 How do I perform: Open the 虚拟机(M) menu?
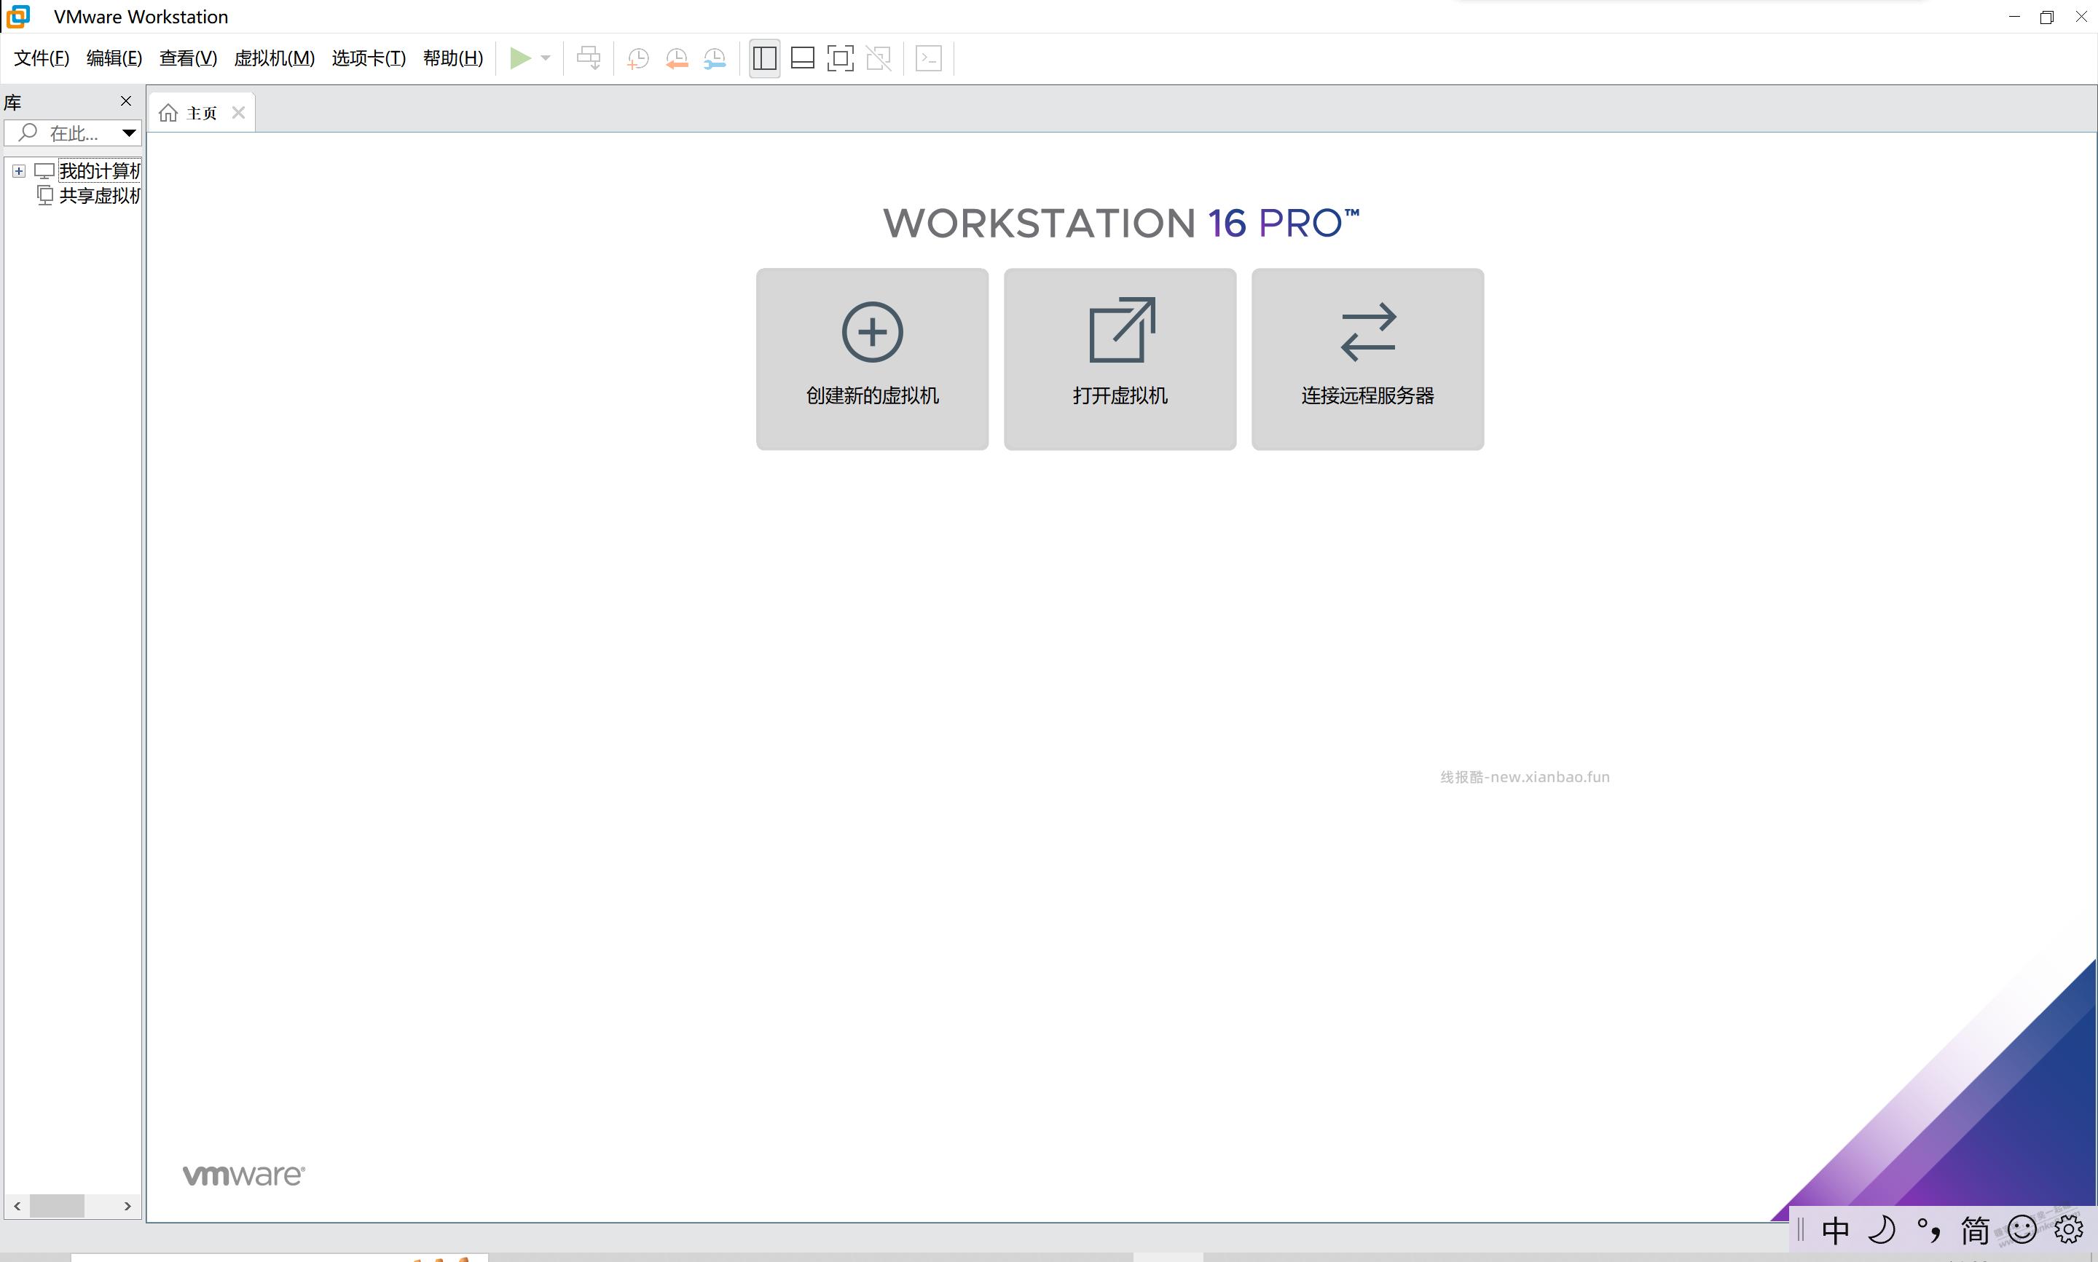274,58
